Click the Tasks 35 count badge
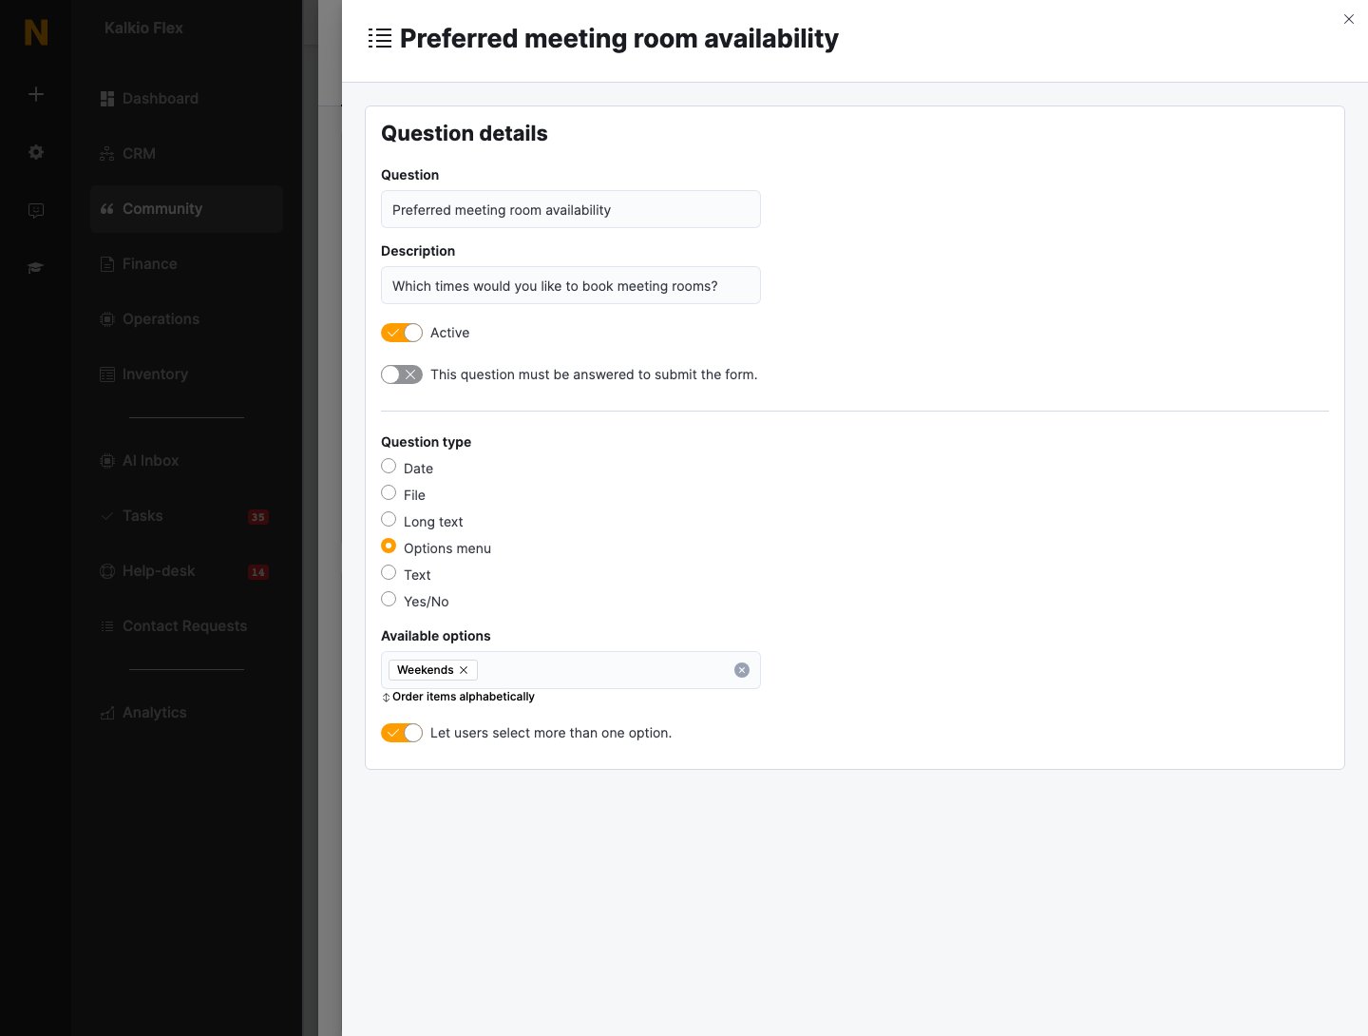 (x=258, y=517)
